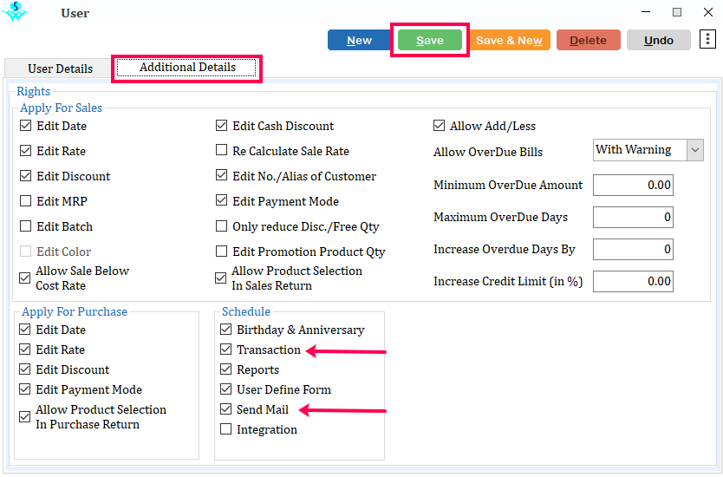Switch to the User Details tab

pos(60,69)
